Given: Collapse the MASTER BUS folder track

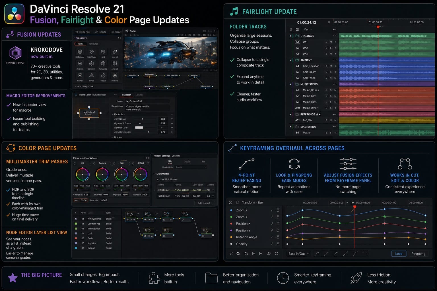Looking at the screenshot, I should (290, 127).
